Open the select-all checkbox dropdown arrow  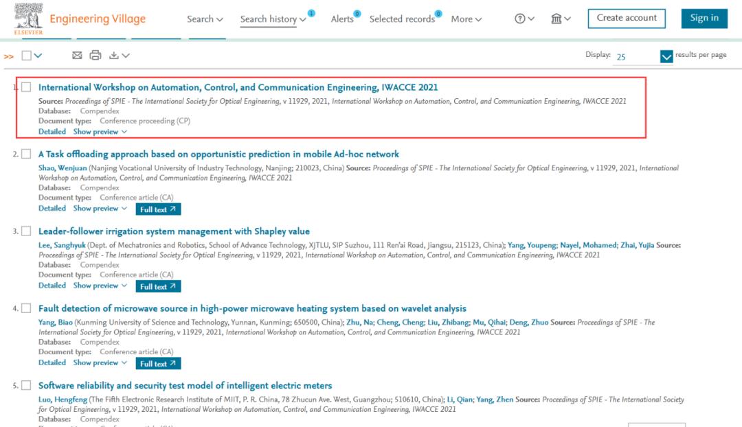(38, 56)
